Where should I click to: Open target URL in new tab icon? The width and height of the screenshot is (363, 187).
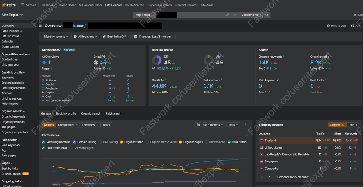[227, 15]
